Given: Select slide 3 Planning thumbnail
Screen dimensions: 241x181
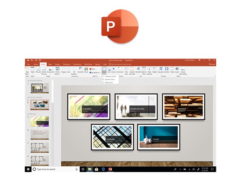Looking at the screenshot, I should coord(40,121).
